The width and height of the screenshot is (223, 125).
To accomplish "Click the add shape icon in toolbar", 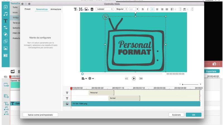I will [x=81, y=9].
